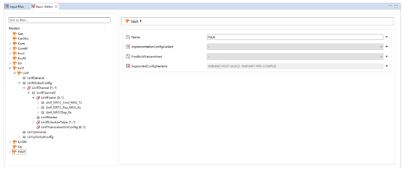Open the menu arrow beside Name field
This screenshot has width=406, height=169.
click(387, 37)
